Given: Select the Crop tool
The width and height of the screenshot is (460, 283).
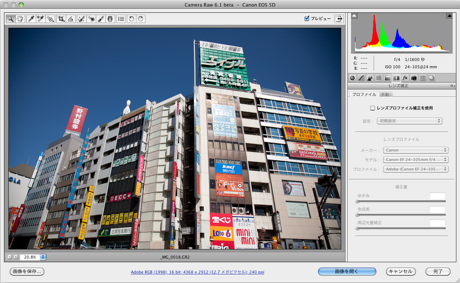Looking at the screenshot, I should [x=61, y=19].
